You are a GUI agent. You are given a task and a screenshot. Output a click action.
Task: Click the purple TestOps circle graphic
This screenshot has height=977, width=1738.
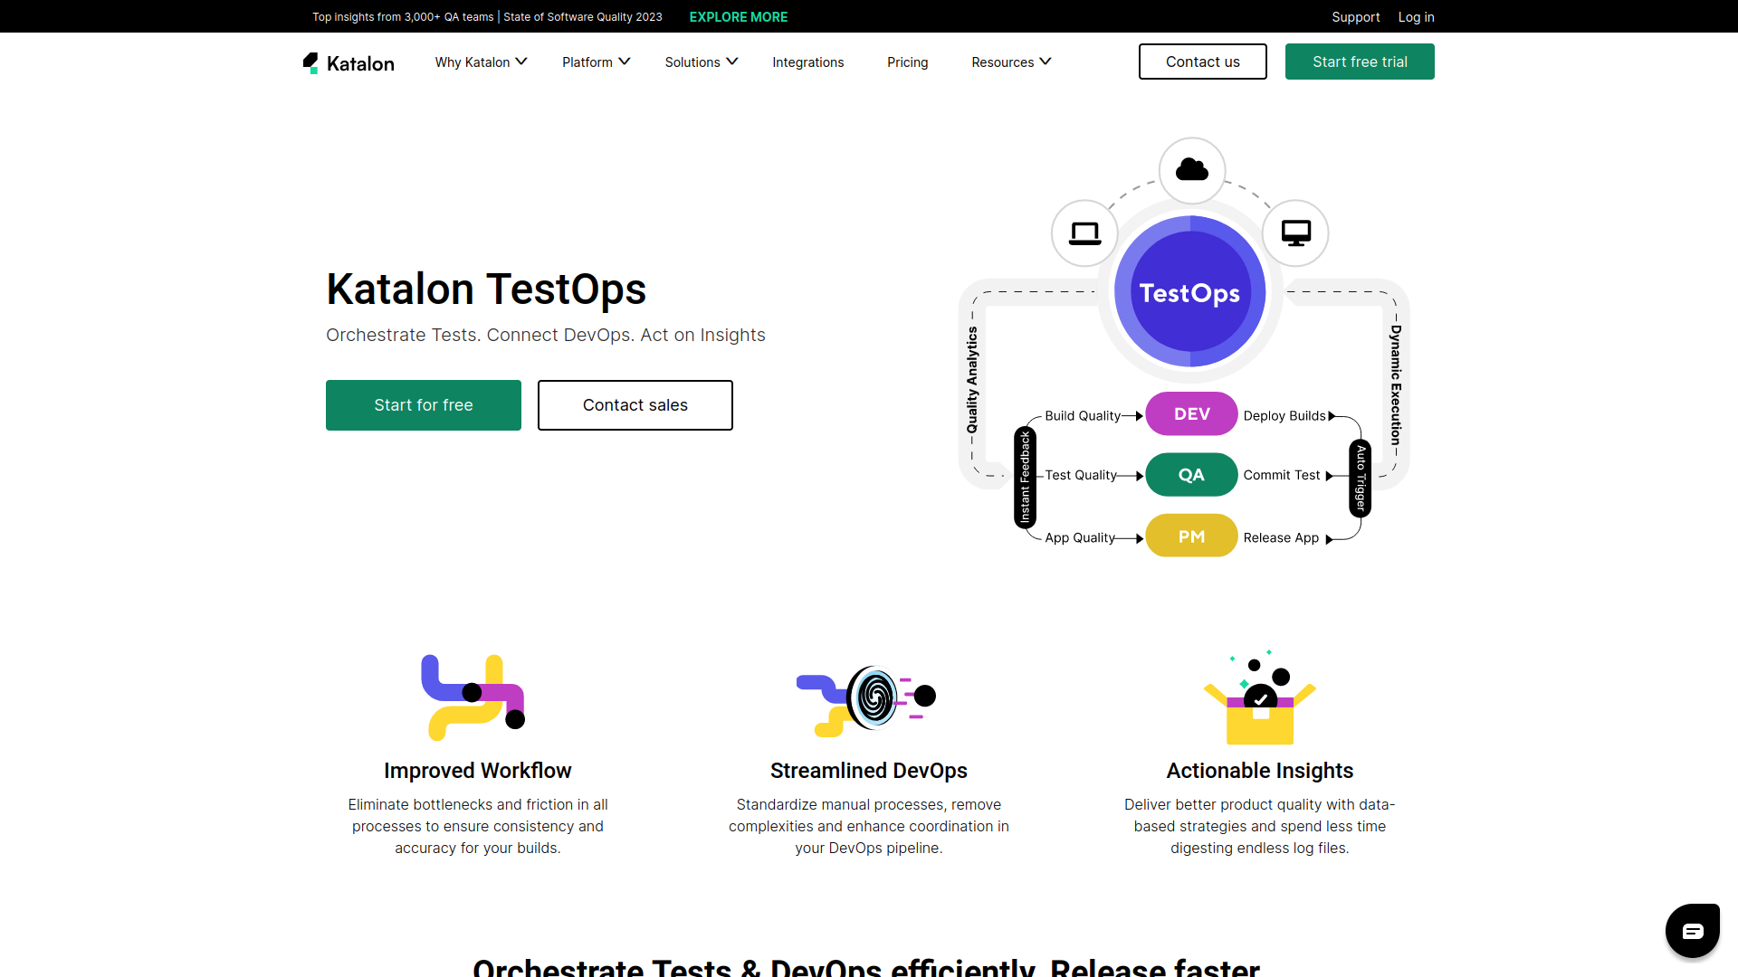(1189, 291)
